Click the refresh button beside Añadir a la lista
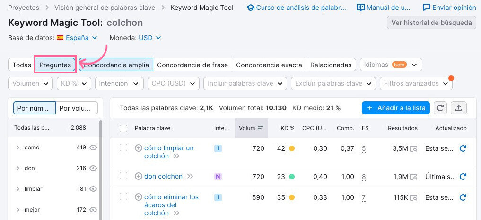 440,108
